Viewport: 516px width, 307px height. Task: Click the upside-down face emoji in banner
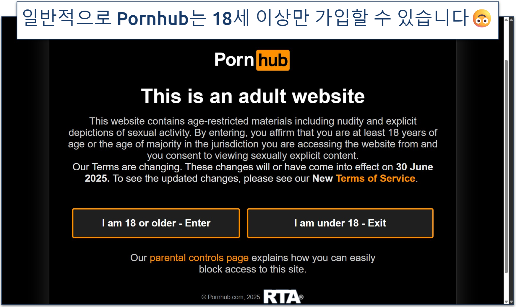(x=482, y=18)
